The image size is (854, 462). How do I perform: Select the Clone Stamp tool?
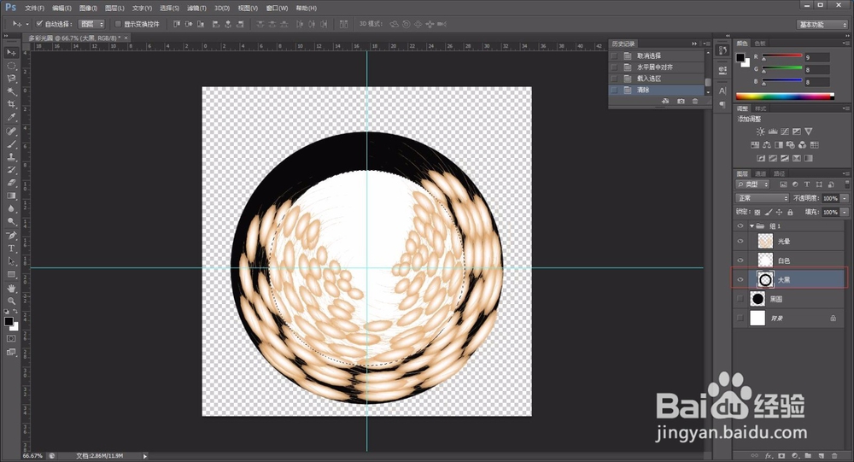click(11, 157)
